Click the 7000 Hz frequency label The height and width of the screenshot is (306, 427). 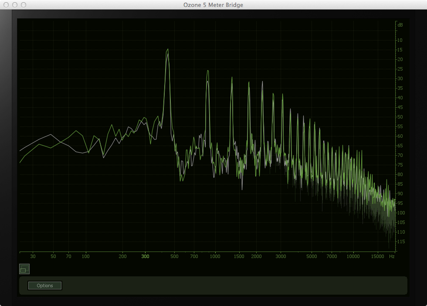(x=332, y=256)
